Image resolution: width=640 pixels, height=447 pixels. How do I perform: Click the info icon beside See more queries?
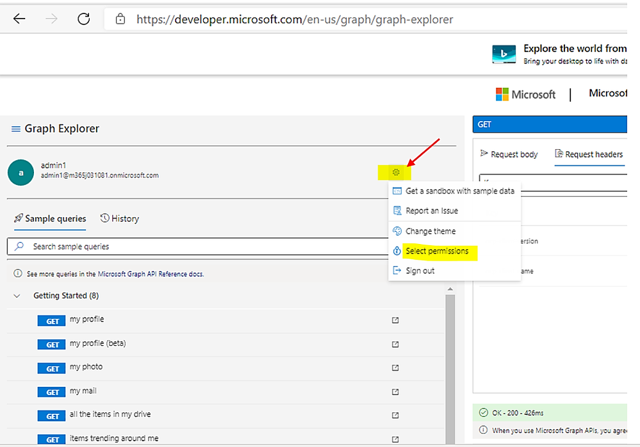point(17,273)
